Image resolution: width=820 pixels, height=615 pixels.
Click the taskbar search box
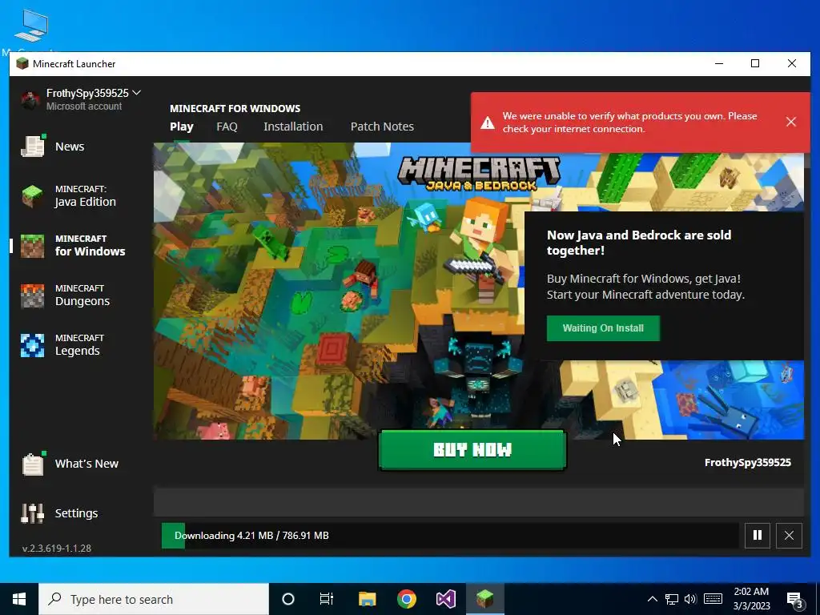pos(154,599)
